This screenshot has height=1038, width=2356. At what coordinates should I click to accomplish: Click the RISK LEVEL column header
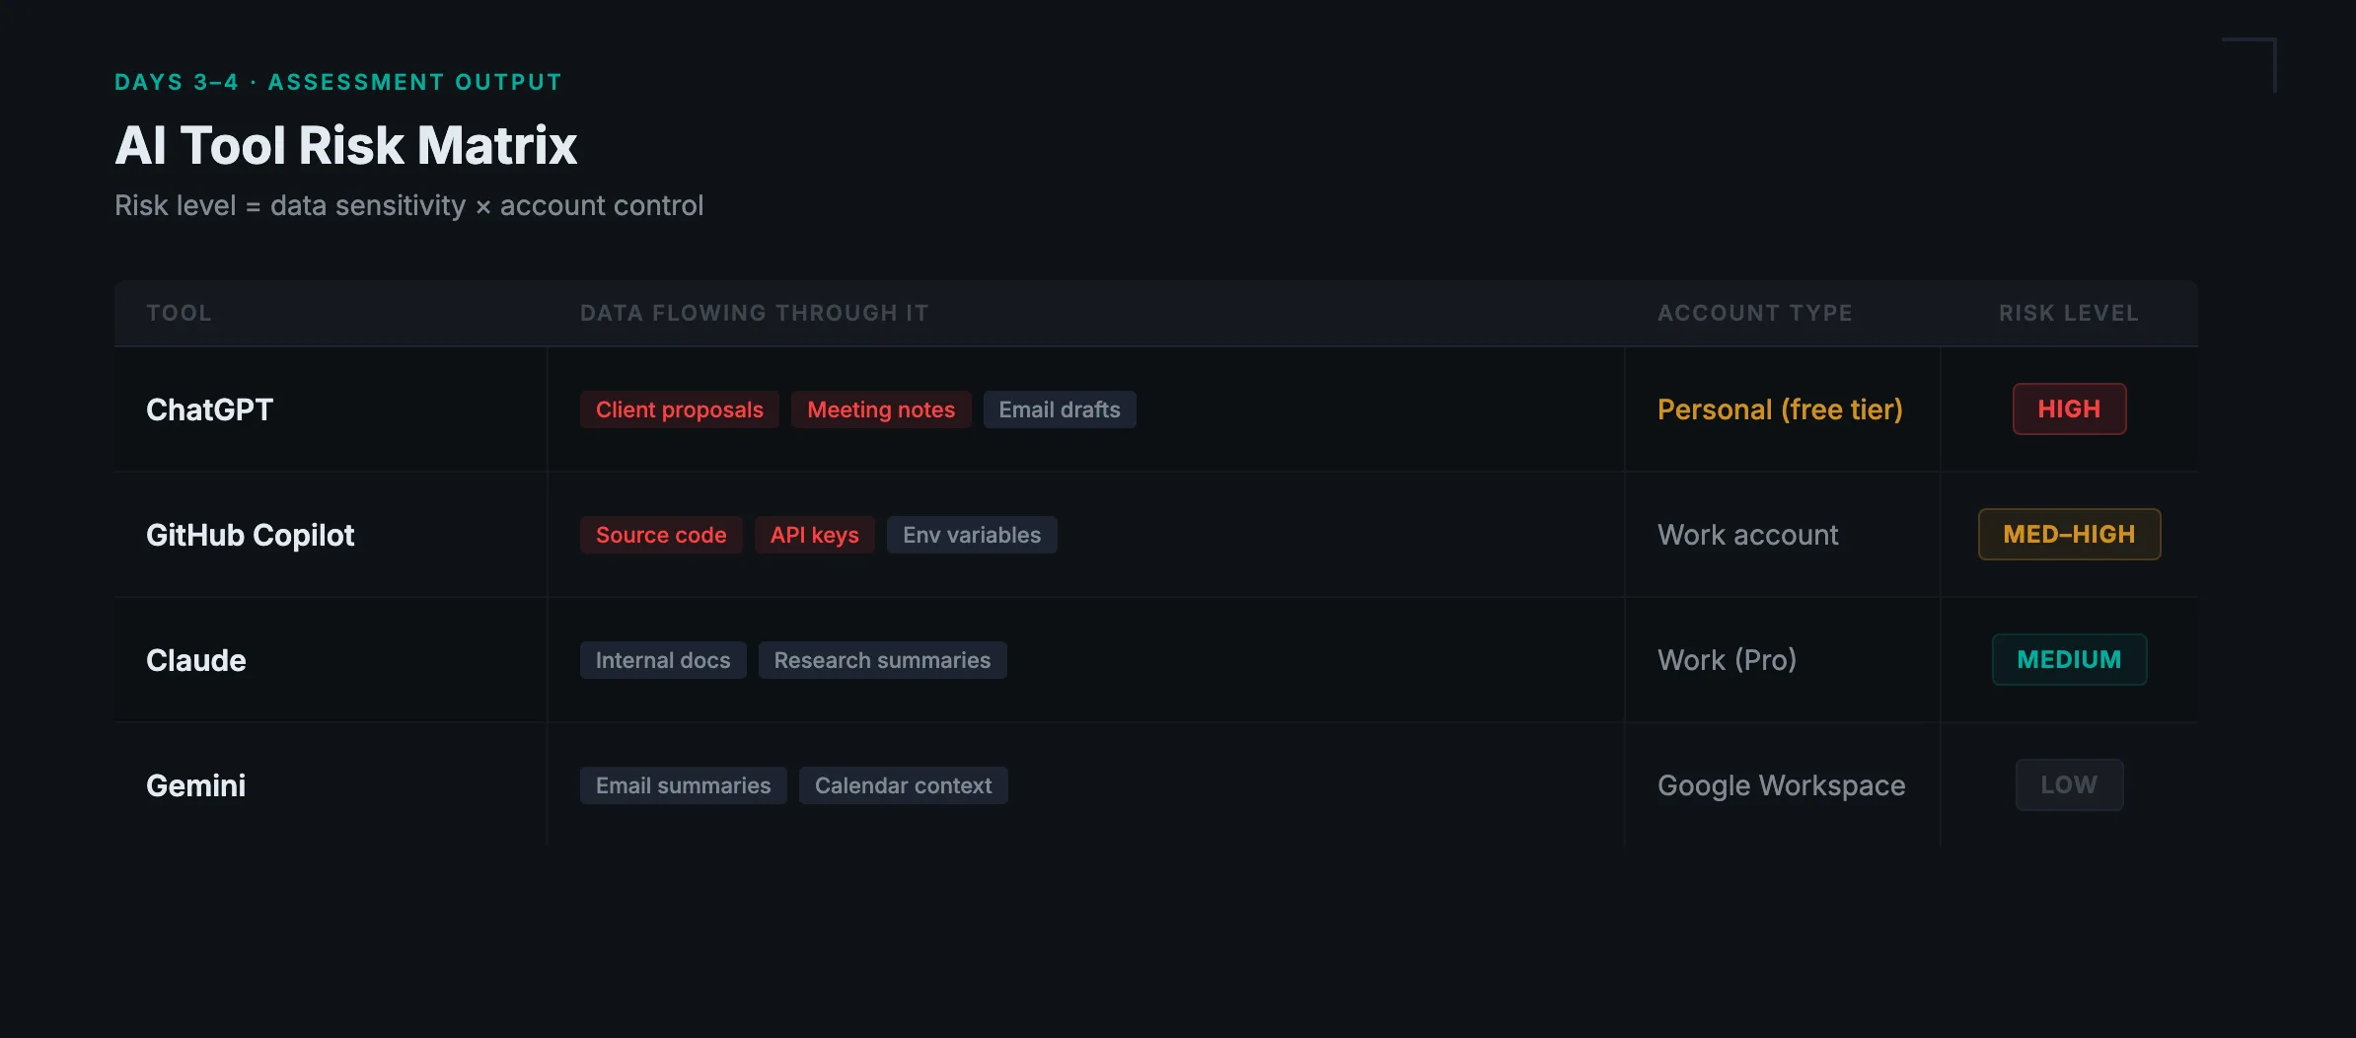point(2068,313)
